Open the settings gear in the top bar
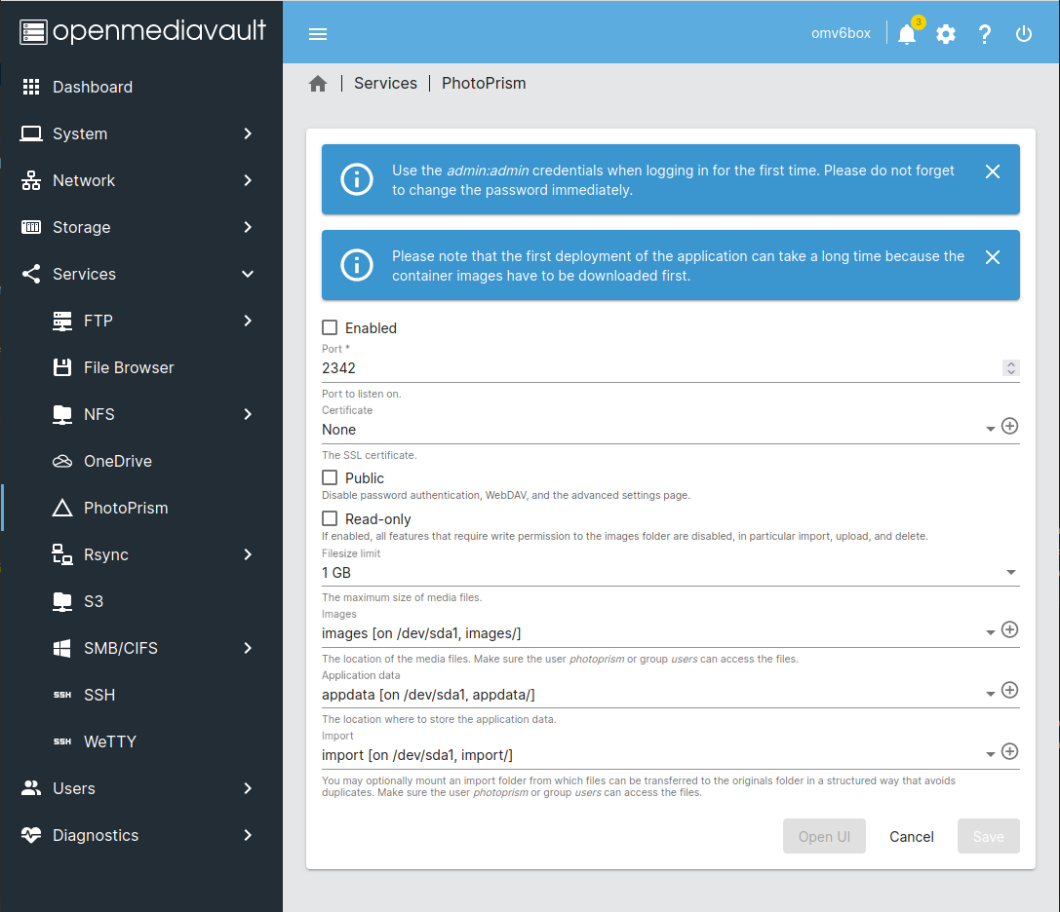This screenshot has height=912, width=1060. 945,33
